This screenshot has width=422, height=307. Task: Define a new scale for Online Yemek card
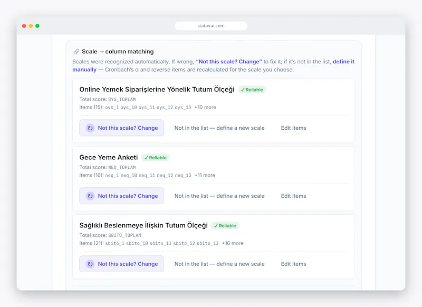(x=219, y=128)
